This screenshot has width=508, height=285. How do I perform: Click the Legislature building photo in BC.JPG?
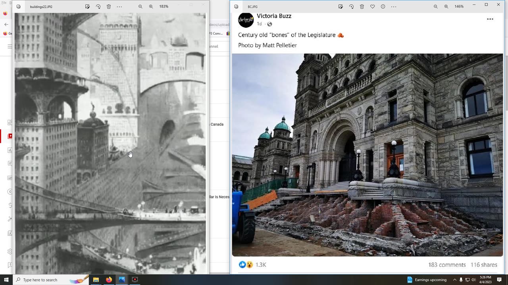[368, 155]
